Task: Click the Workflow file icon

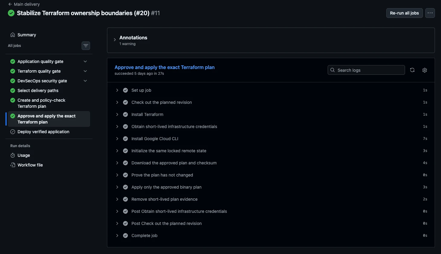Action: pyautogui.click(x=13, y=165)
